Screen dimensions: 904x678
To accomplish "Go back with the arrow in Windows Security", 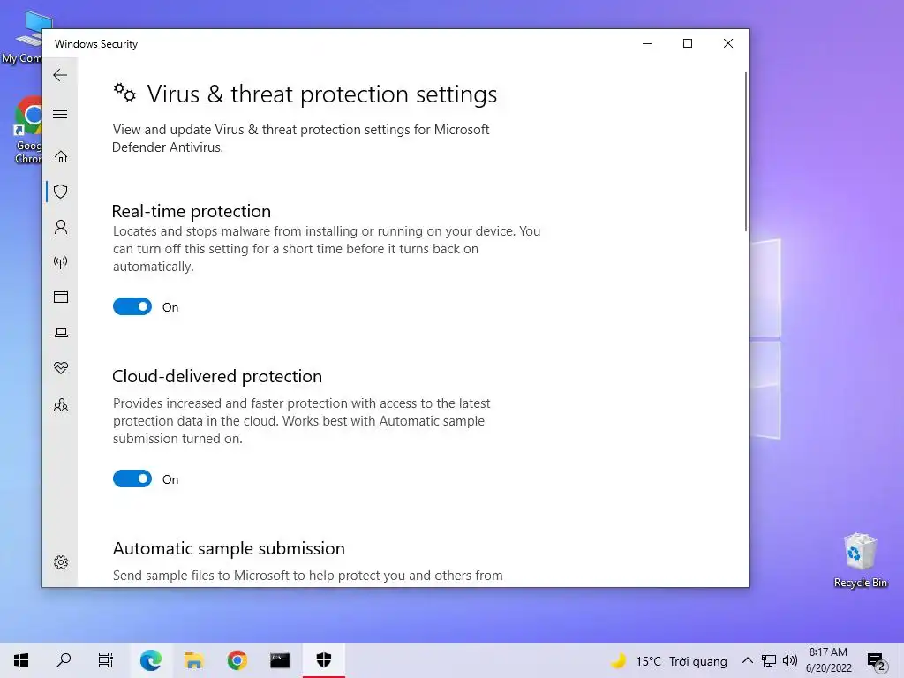I will [x=60, y=75].
